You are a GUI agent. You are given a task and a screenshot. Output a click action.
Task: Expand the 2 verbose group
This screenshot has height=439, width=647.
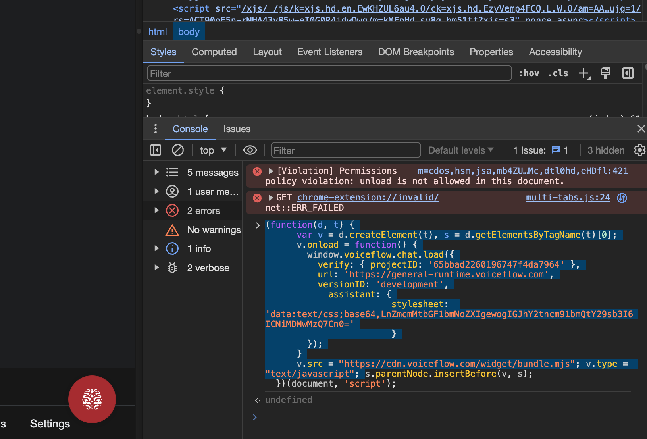coord(156,268)
